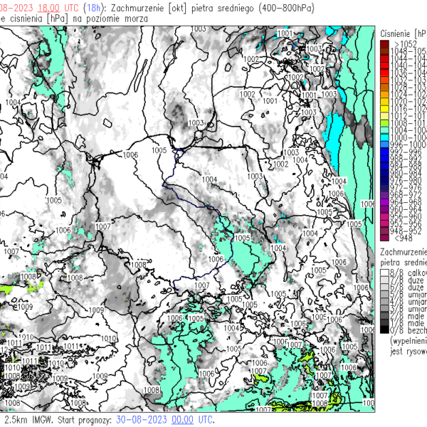
Task: Click the Zachmurzenie legend heading
Action: 403,252
